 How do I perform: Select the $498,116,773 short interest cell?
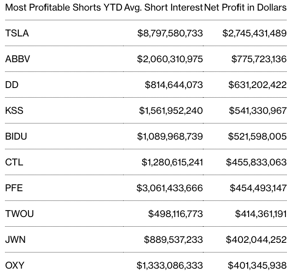click(x=175, y=214)
